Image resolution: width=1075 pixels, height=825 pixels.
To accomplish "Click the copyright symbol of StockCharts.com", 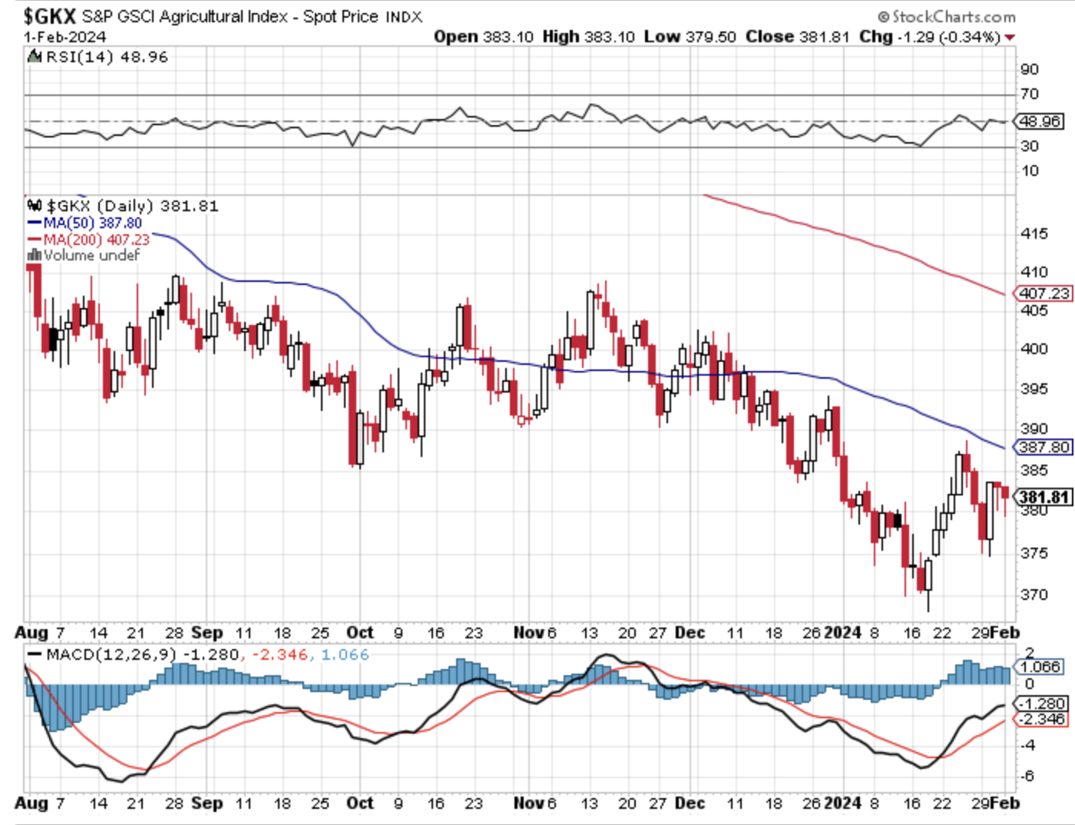I will coord(883,16).
